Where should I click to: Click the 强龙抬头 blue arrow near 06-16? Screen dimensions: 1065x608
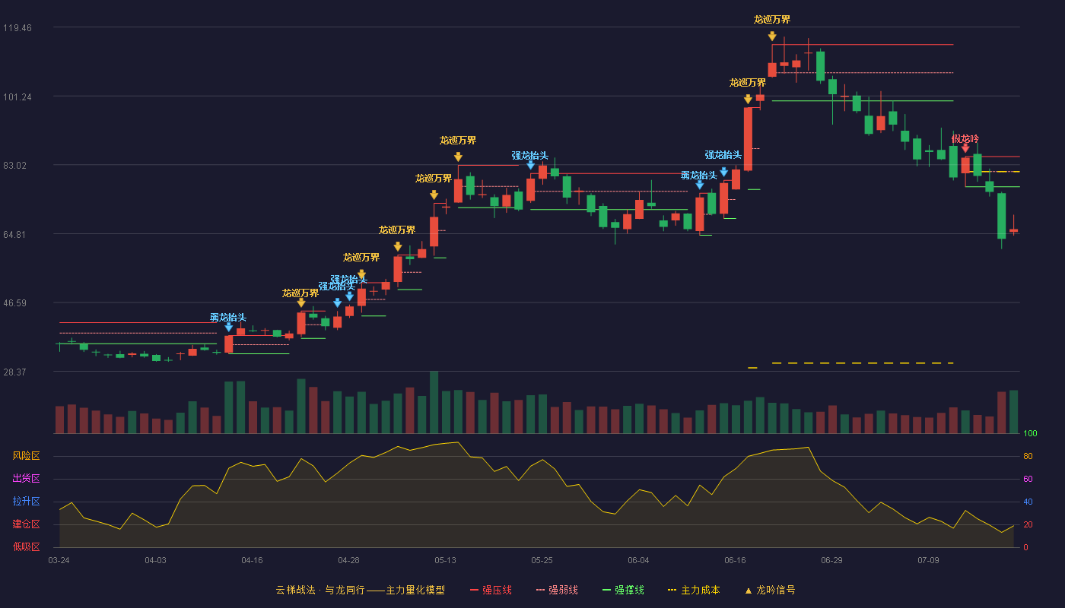click(x=724, y=172)
